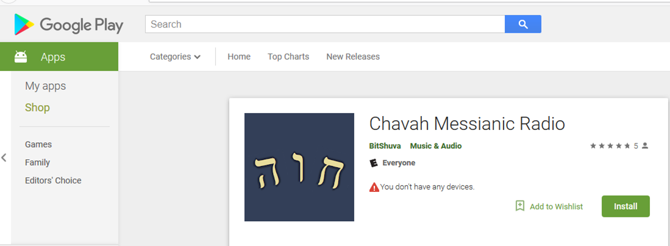This screenshot has height=246, width=670.
Task: Click the blue search magnifier button
Action: tap(523, 24)
